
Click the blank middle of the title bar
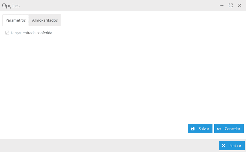(x=117, y=6)
